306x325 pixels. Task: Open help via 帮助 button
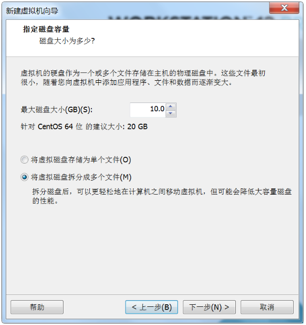(37, 307)
